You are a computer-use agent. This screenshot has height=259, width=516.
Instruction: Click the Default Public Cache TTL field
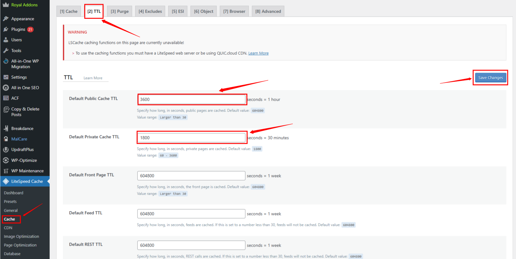pos(191,99)
